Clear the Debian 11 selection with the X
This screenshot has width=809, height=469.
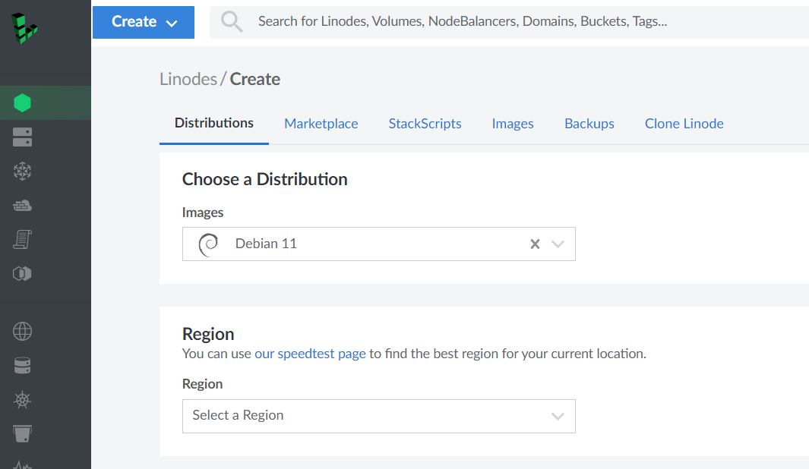(x=535, y=244)
